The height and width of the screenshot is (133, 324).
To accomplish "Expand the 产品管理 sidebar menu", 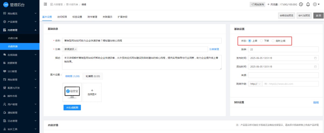I will 19,22.
